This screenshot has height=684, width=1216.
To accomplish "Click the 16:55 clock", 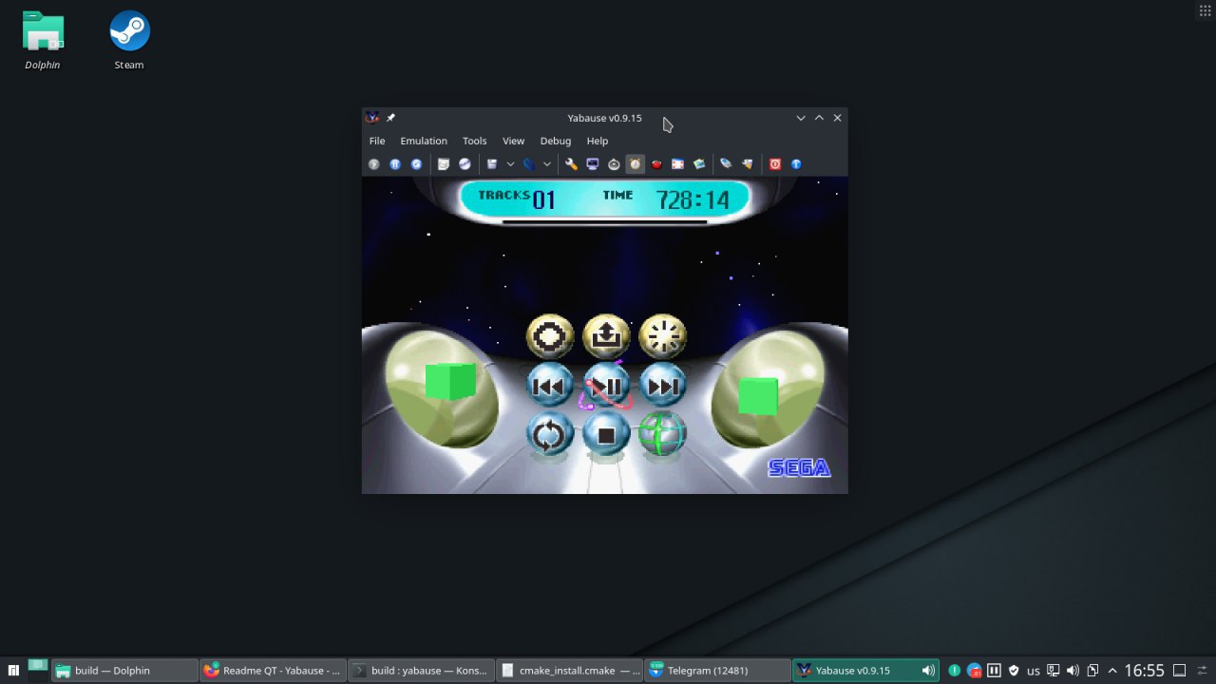I will coord(1144,671).
